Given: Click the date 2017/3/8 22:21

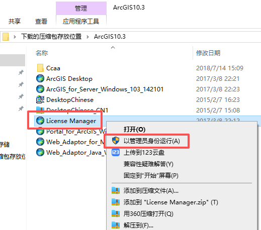Looking at the screenshot, I should pyautogui.click(x=218, y=79).
